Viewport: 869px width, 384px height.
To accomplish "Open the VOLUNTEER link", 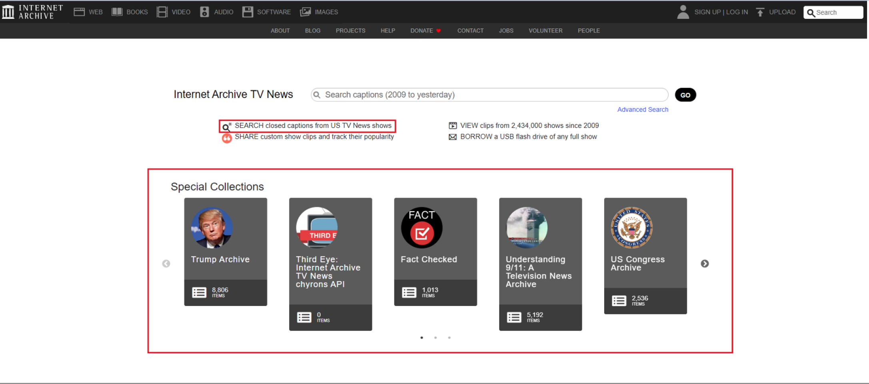I will click(x=545, y=31).
